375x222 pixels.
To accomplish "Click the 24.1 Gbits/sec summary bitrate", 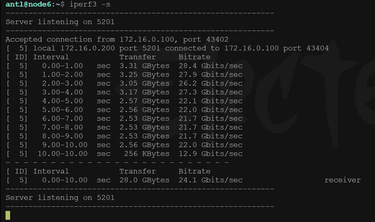I will [x=211, y=180].
